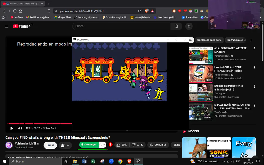Select the 'Contenido de la serie' chip
This screenshot has width=264, height=165.
point(209,40)
